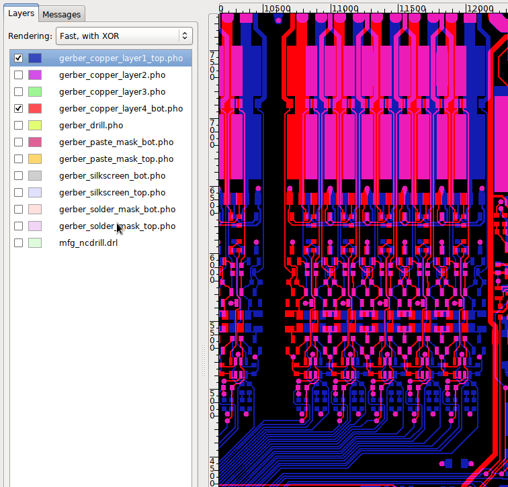
Task: Enable gerber_copper_layer2.pho layer checkbox
Action: pyautogui.click(x=18, y=75)
